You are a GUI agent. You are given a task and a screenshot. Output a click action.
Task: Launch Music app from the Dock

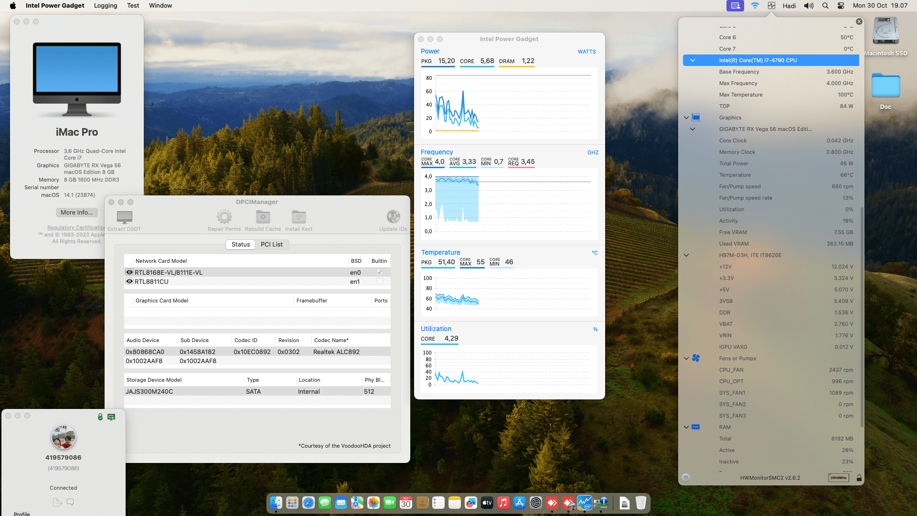(503, 503)
